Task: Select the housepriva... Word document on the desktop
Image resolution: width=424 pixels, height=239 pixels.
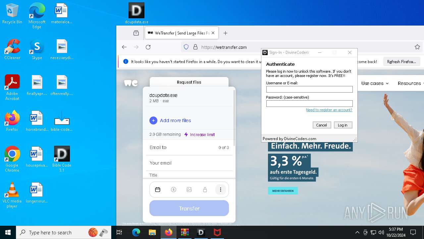Action: (x=37, y=157)
